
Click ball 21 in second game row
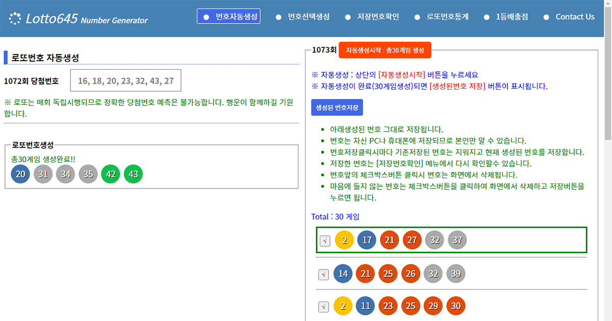tap(366, 274)
